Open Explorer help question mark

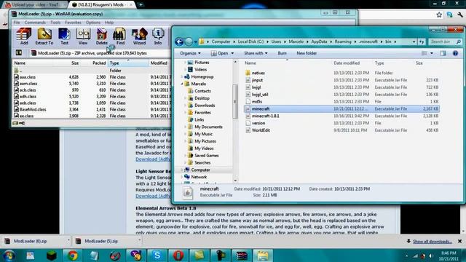[x=455, y=53]
